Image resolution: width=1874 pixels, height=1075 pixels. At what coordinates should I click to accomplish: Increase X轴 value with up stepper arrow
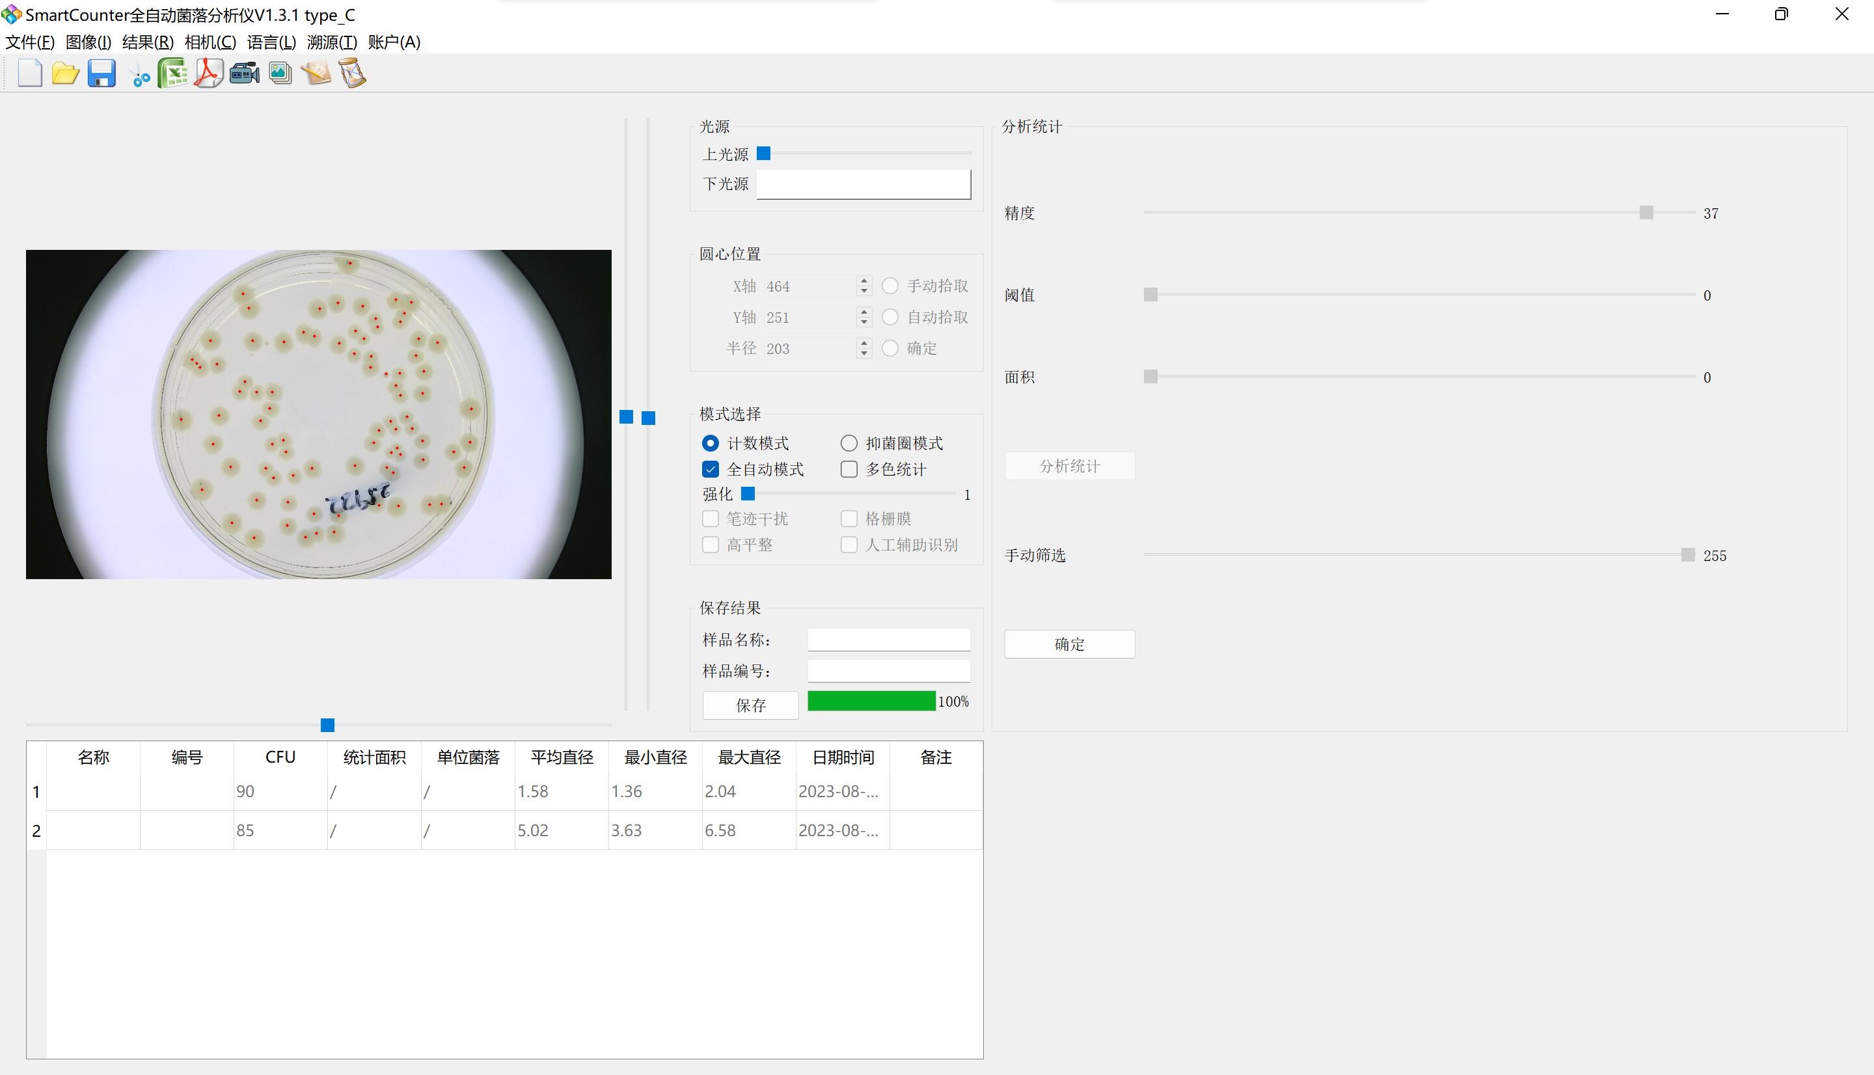(x=863, y=280)
